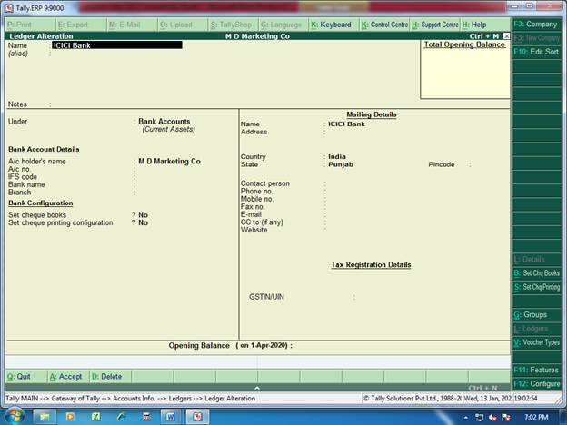The width and height of the screenshot is (567, 425).
Task: Click the Set Chq Printing side button
Action: pyautogui.click(x=537, y=287)
